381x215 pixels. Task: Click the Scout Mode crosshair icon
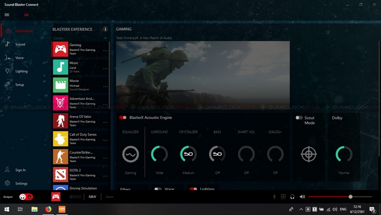pyautogui.click(x=309, y=154)
